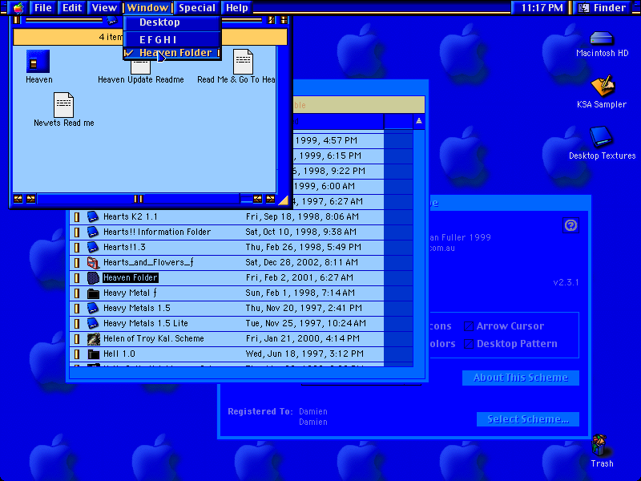This screenshot has height=481, width=641.
Task: Select the Read Me & Go To Heaven document
Action: [244, 62]
